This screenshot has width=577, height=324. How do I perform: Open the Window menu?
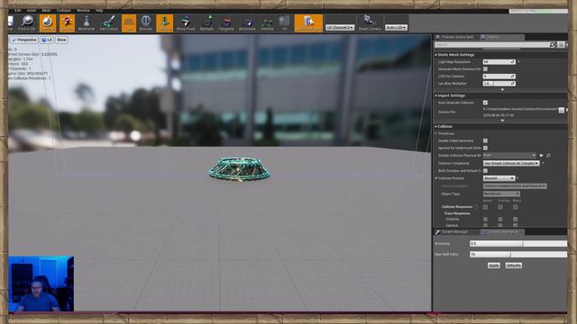[x=83, y=10]
